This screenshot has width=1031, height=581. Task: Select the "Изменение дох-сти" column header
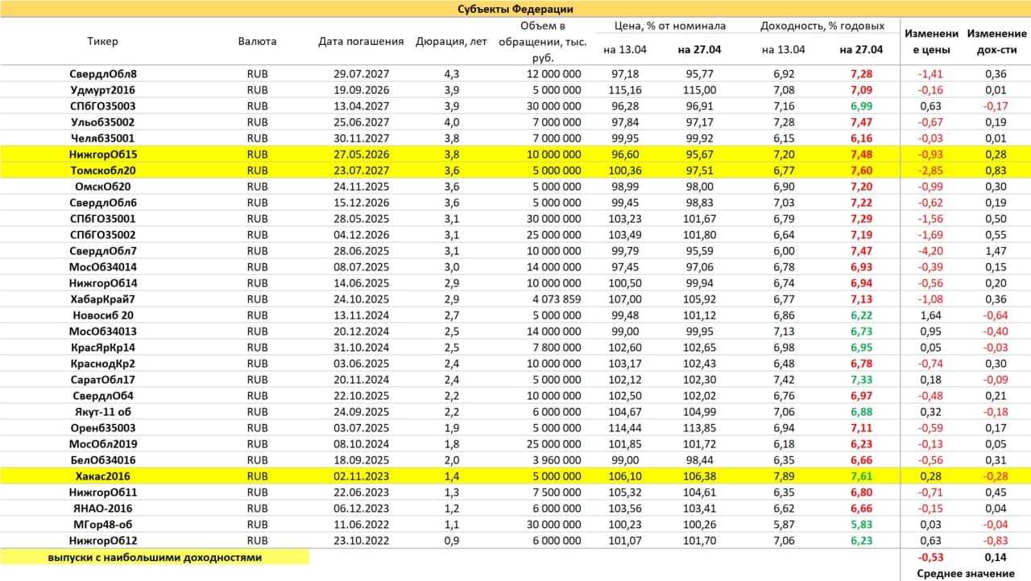[996, 41]
